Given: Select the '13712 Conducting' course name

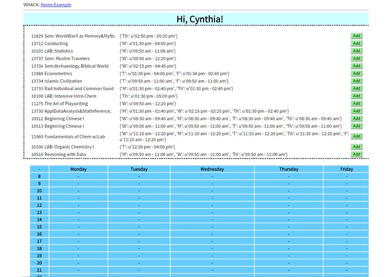Looking at the screenshot, I should (49, 44).
